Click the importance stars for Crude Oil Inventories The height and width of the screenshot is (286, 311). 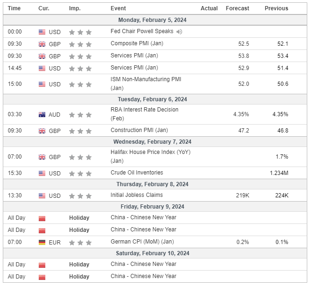pyautogui.click(x=80, y=173)
